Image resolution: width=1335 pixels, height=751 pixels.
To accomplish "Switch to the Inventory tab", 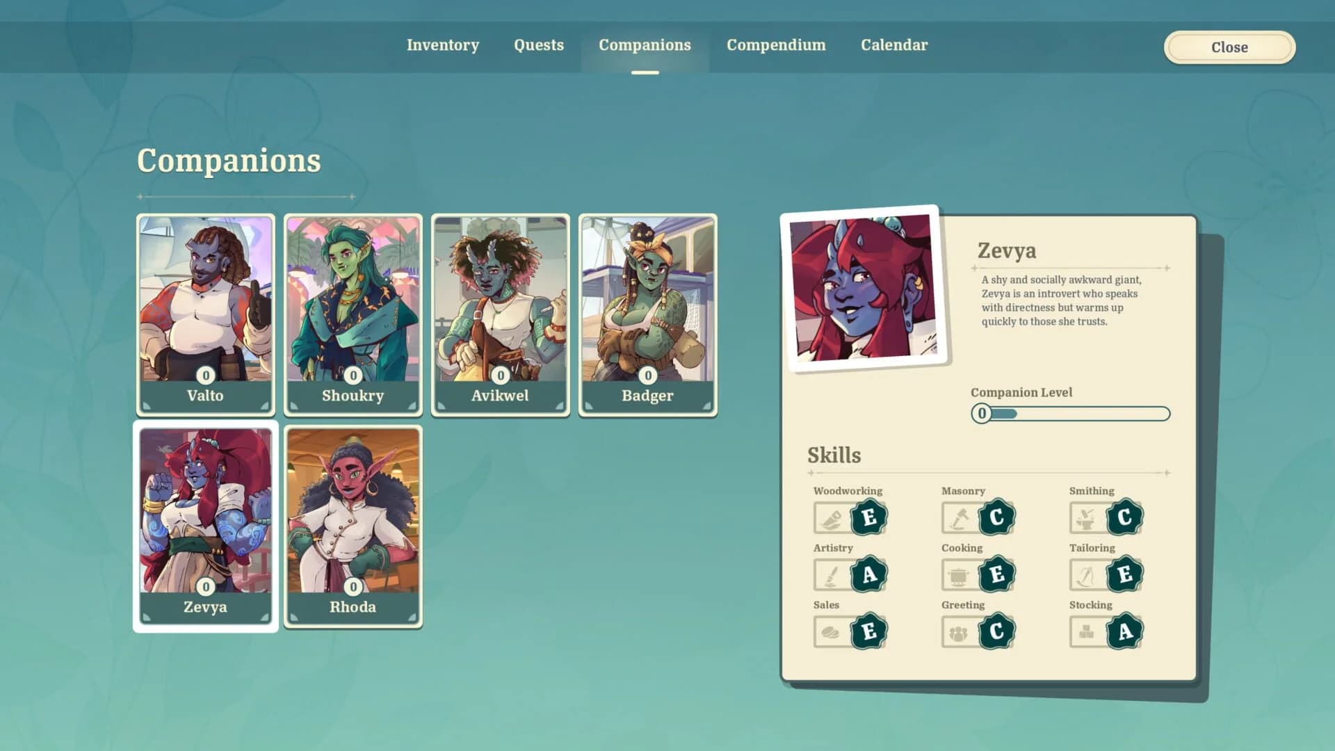I will click(443, 45).
